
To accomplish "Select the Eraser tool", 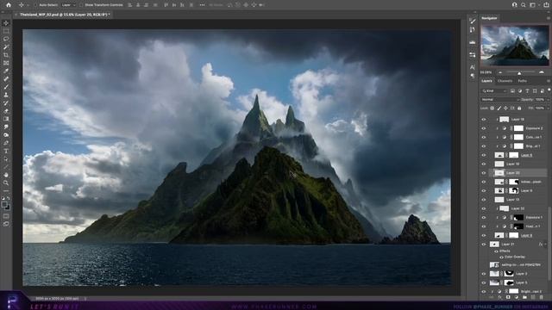I will click(6, 111).
